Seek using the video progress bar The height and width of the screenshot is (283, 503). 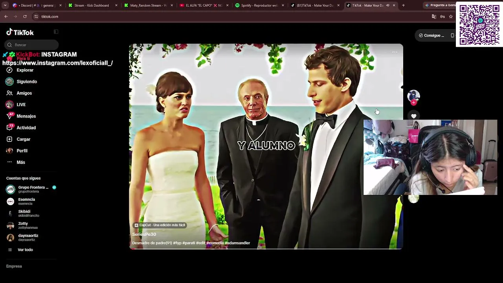pos(266,249)
